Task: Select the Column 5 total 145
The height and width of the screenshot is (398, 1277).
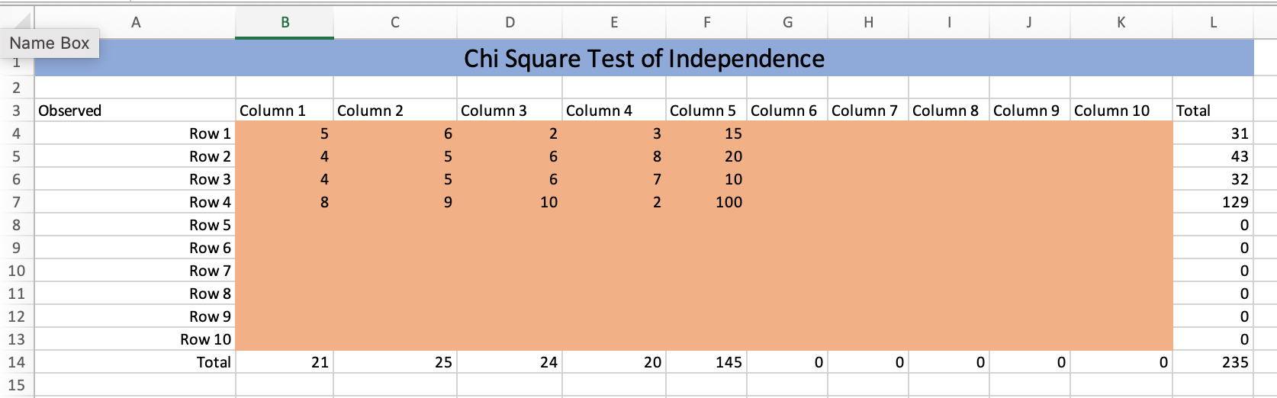Action: (706, 362)
